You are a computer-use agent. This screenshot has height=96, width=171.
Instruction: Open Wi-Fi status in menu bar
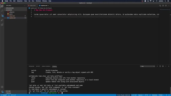[151, 1]
